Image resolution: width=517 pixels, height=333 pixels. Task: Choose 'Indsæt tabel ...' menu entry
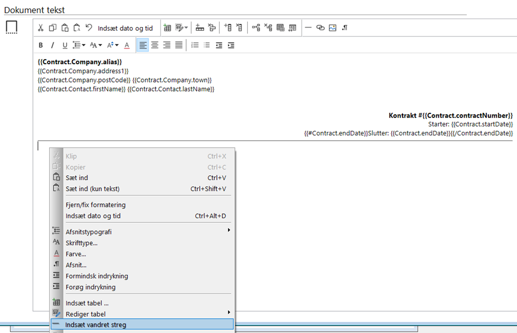[x=142, y=303]
